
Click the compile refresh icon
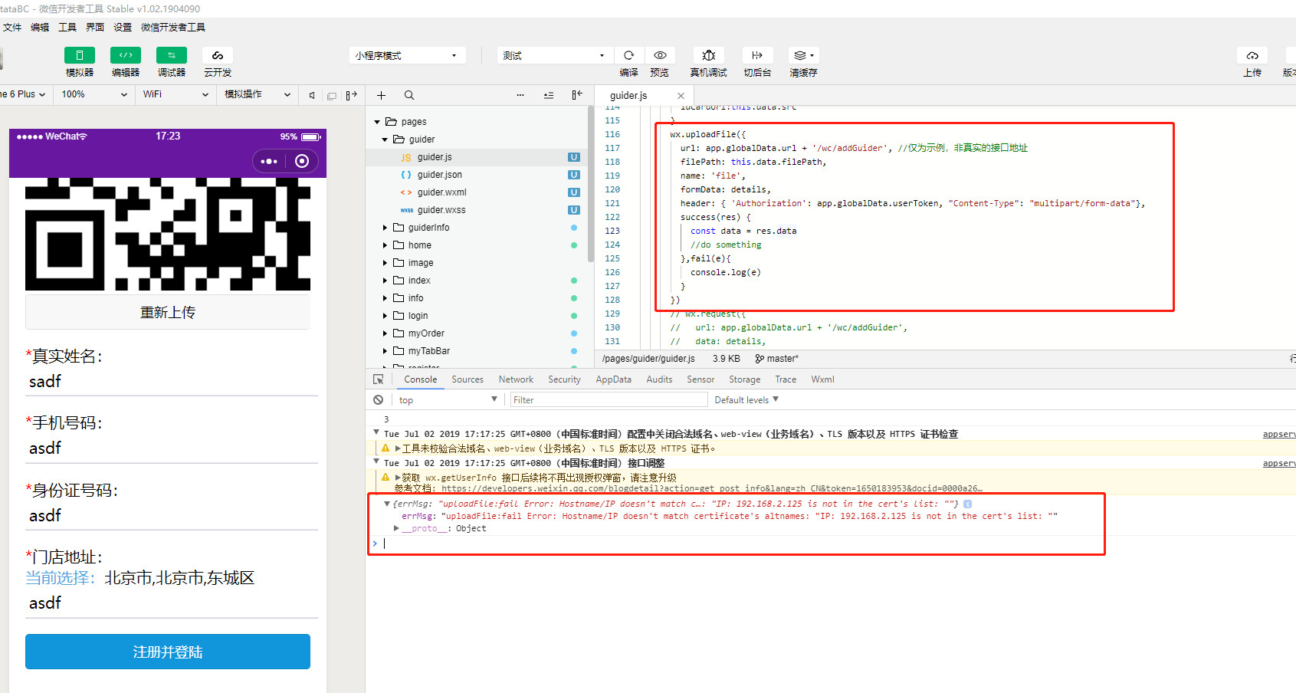pyautogui.click(x=629, y=55)
